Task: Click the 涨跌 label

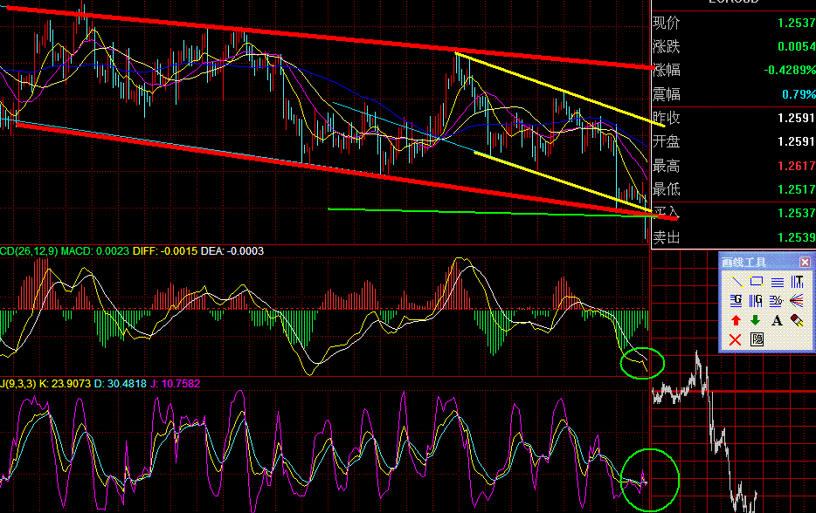Action: [666, 47]
